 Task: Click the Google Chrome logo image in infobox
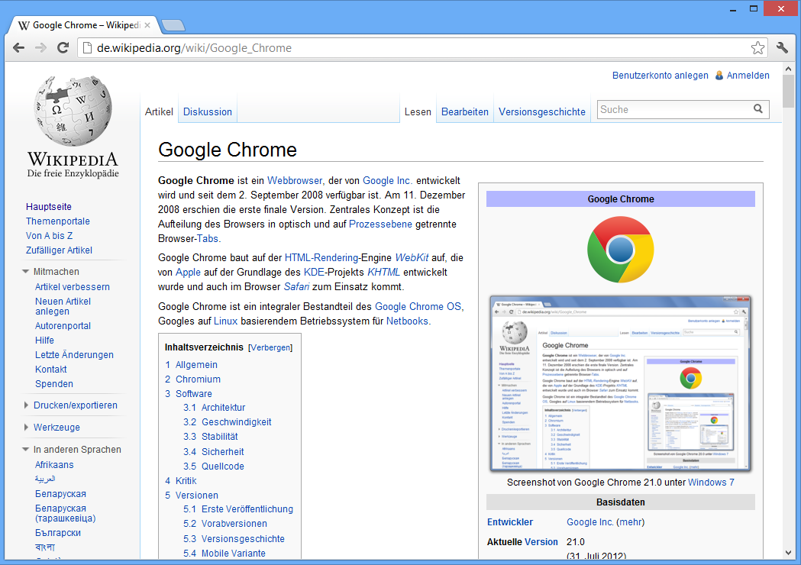tap(620, 250)
